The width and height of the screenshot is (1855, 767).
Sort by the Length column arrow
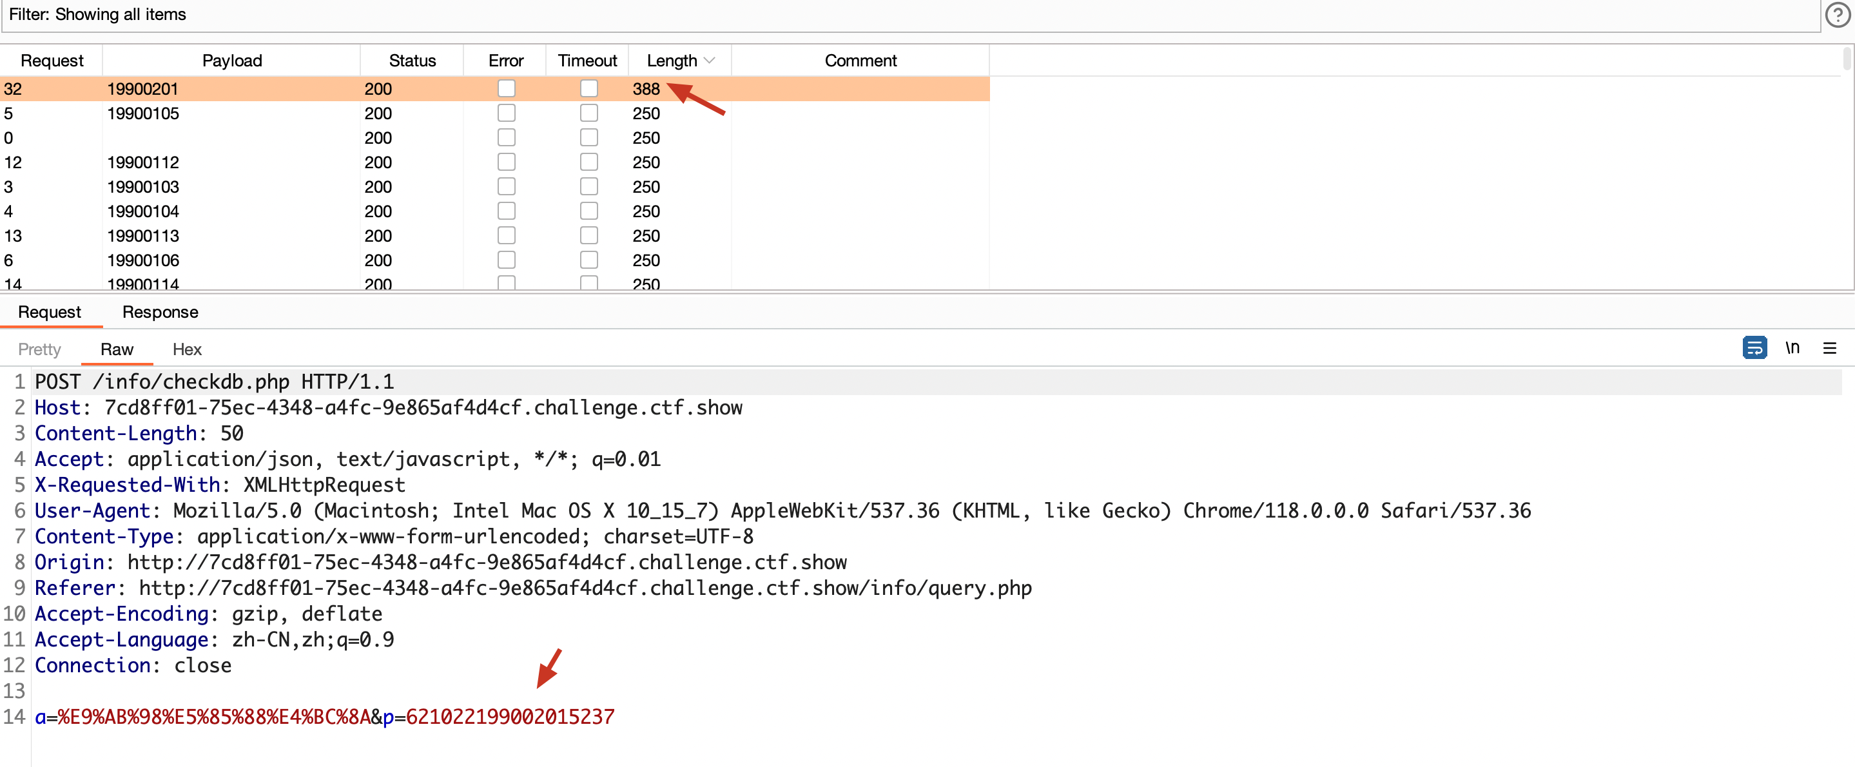coord(709,61)
